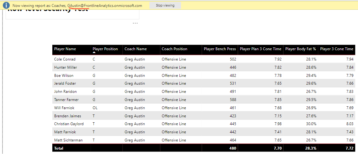Screen dimensions: 358x154
Task: Click the Total row label
Action: (59, 148)
